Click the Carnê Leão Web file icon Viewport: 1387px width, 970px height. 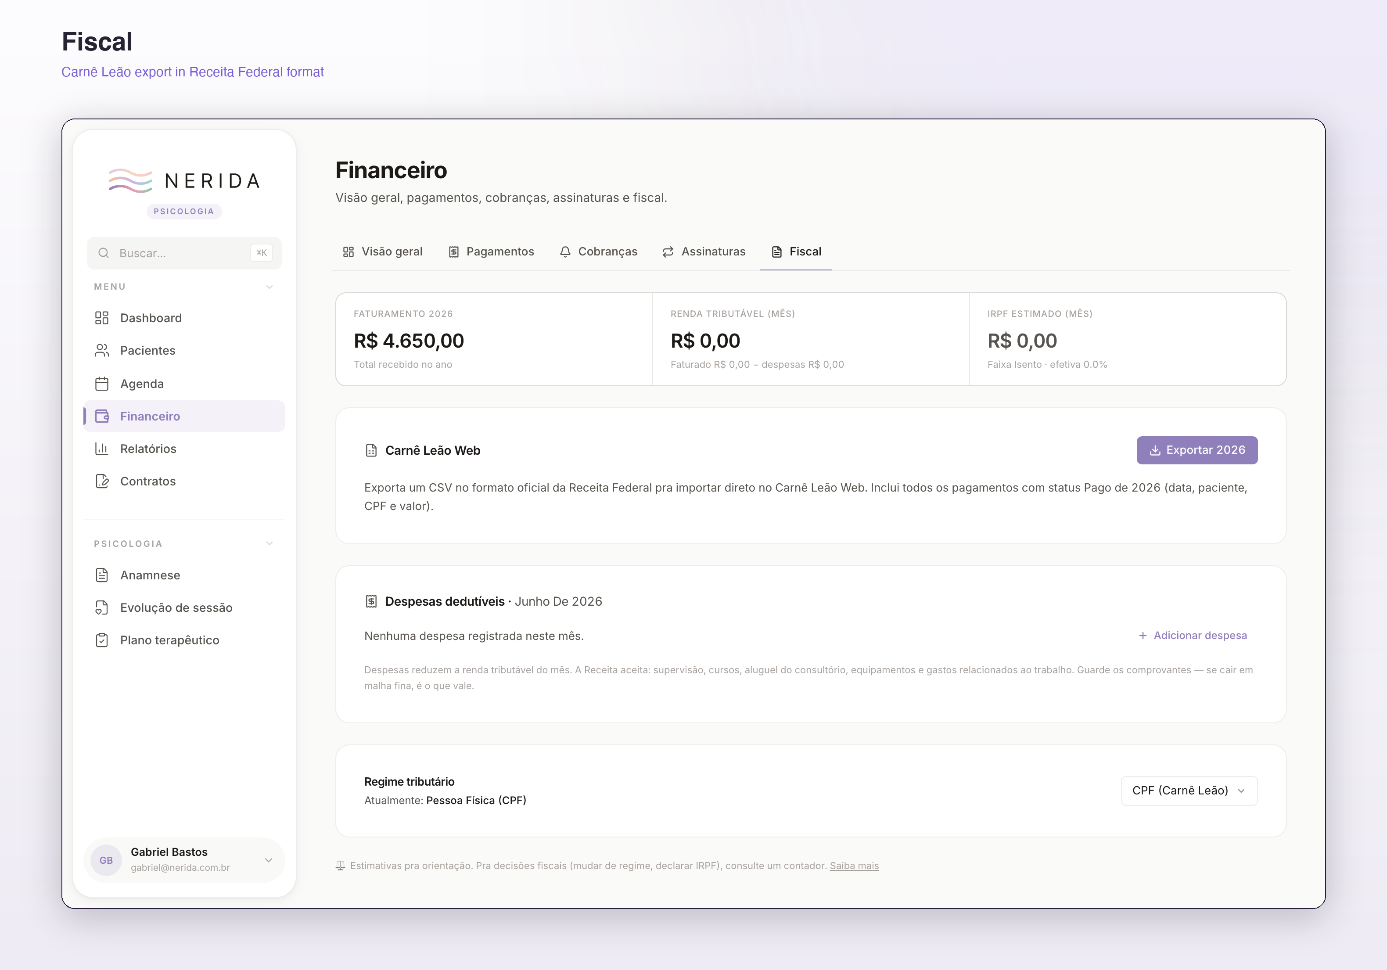pos(371,451)
